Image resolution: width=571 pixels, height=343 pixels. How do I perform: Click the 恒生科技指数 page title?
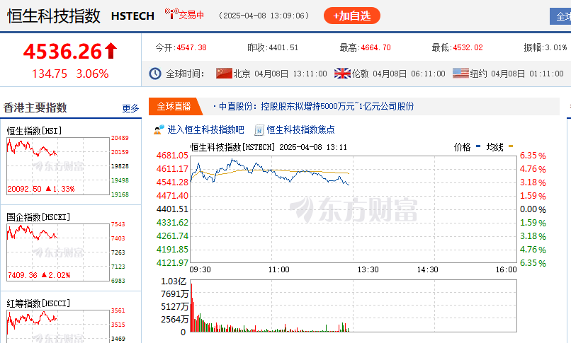(x=54, y=16)
